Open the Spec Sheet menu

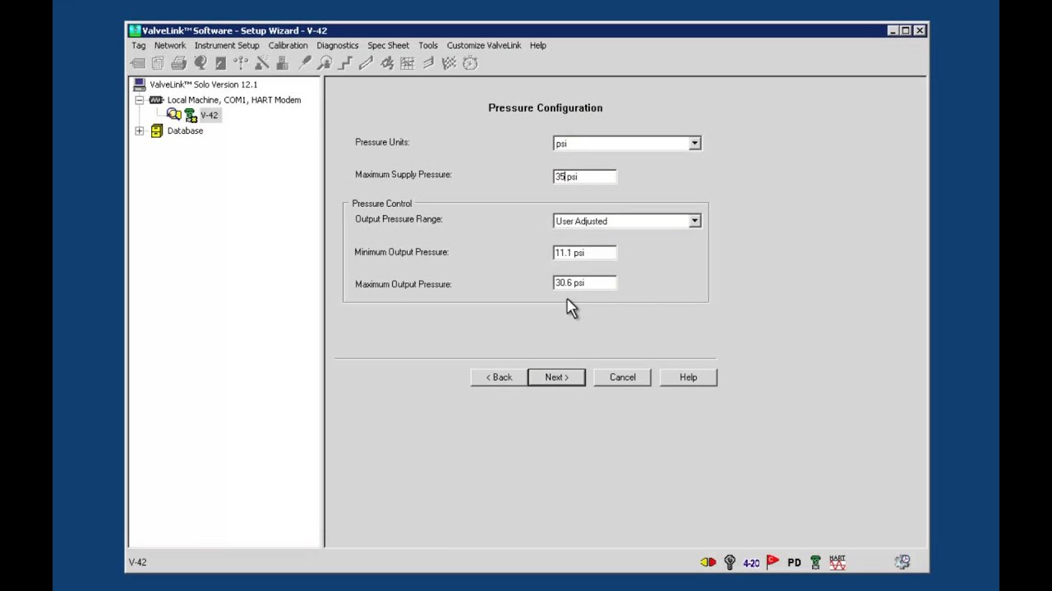pos(388,46)
